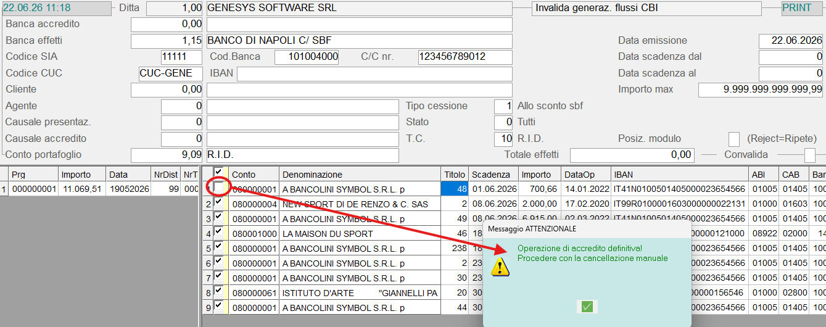Image resolution: width=826 pixels, height=327 pixels.
Task: Click the C/C nr. field 123456789012
Action: [x=465, y=57]
